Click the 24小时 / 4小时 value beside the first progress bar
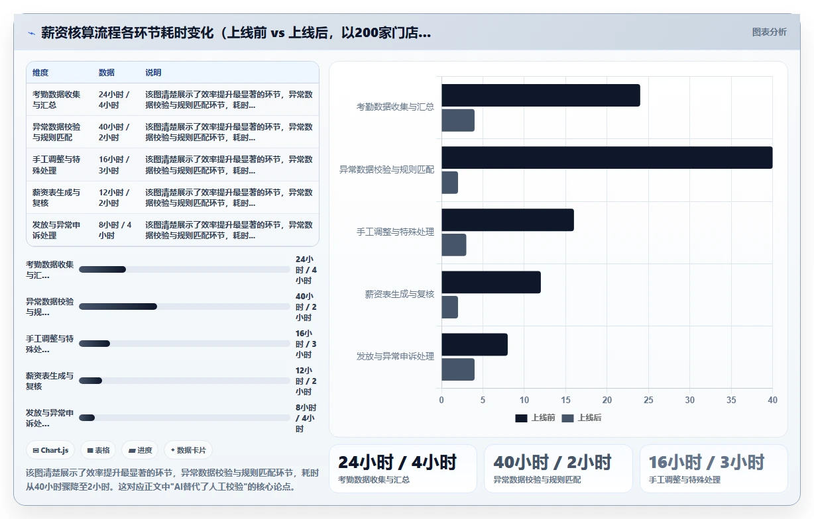Viewport: 814px width, 519px height. point(306,269)
